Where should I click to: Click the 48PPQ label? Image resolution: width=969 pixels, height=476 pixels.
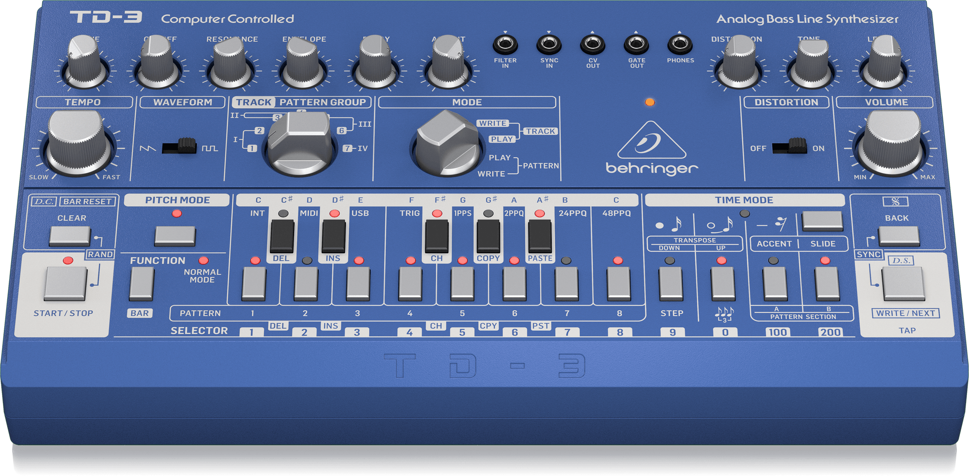click(x=616, y=213)
